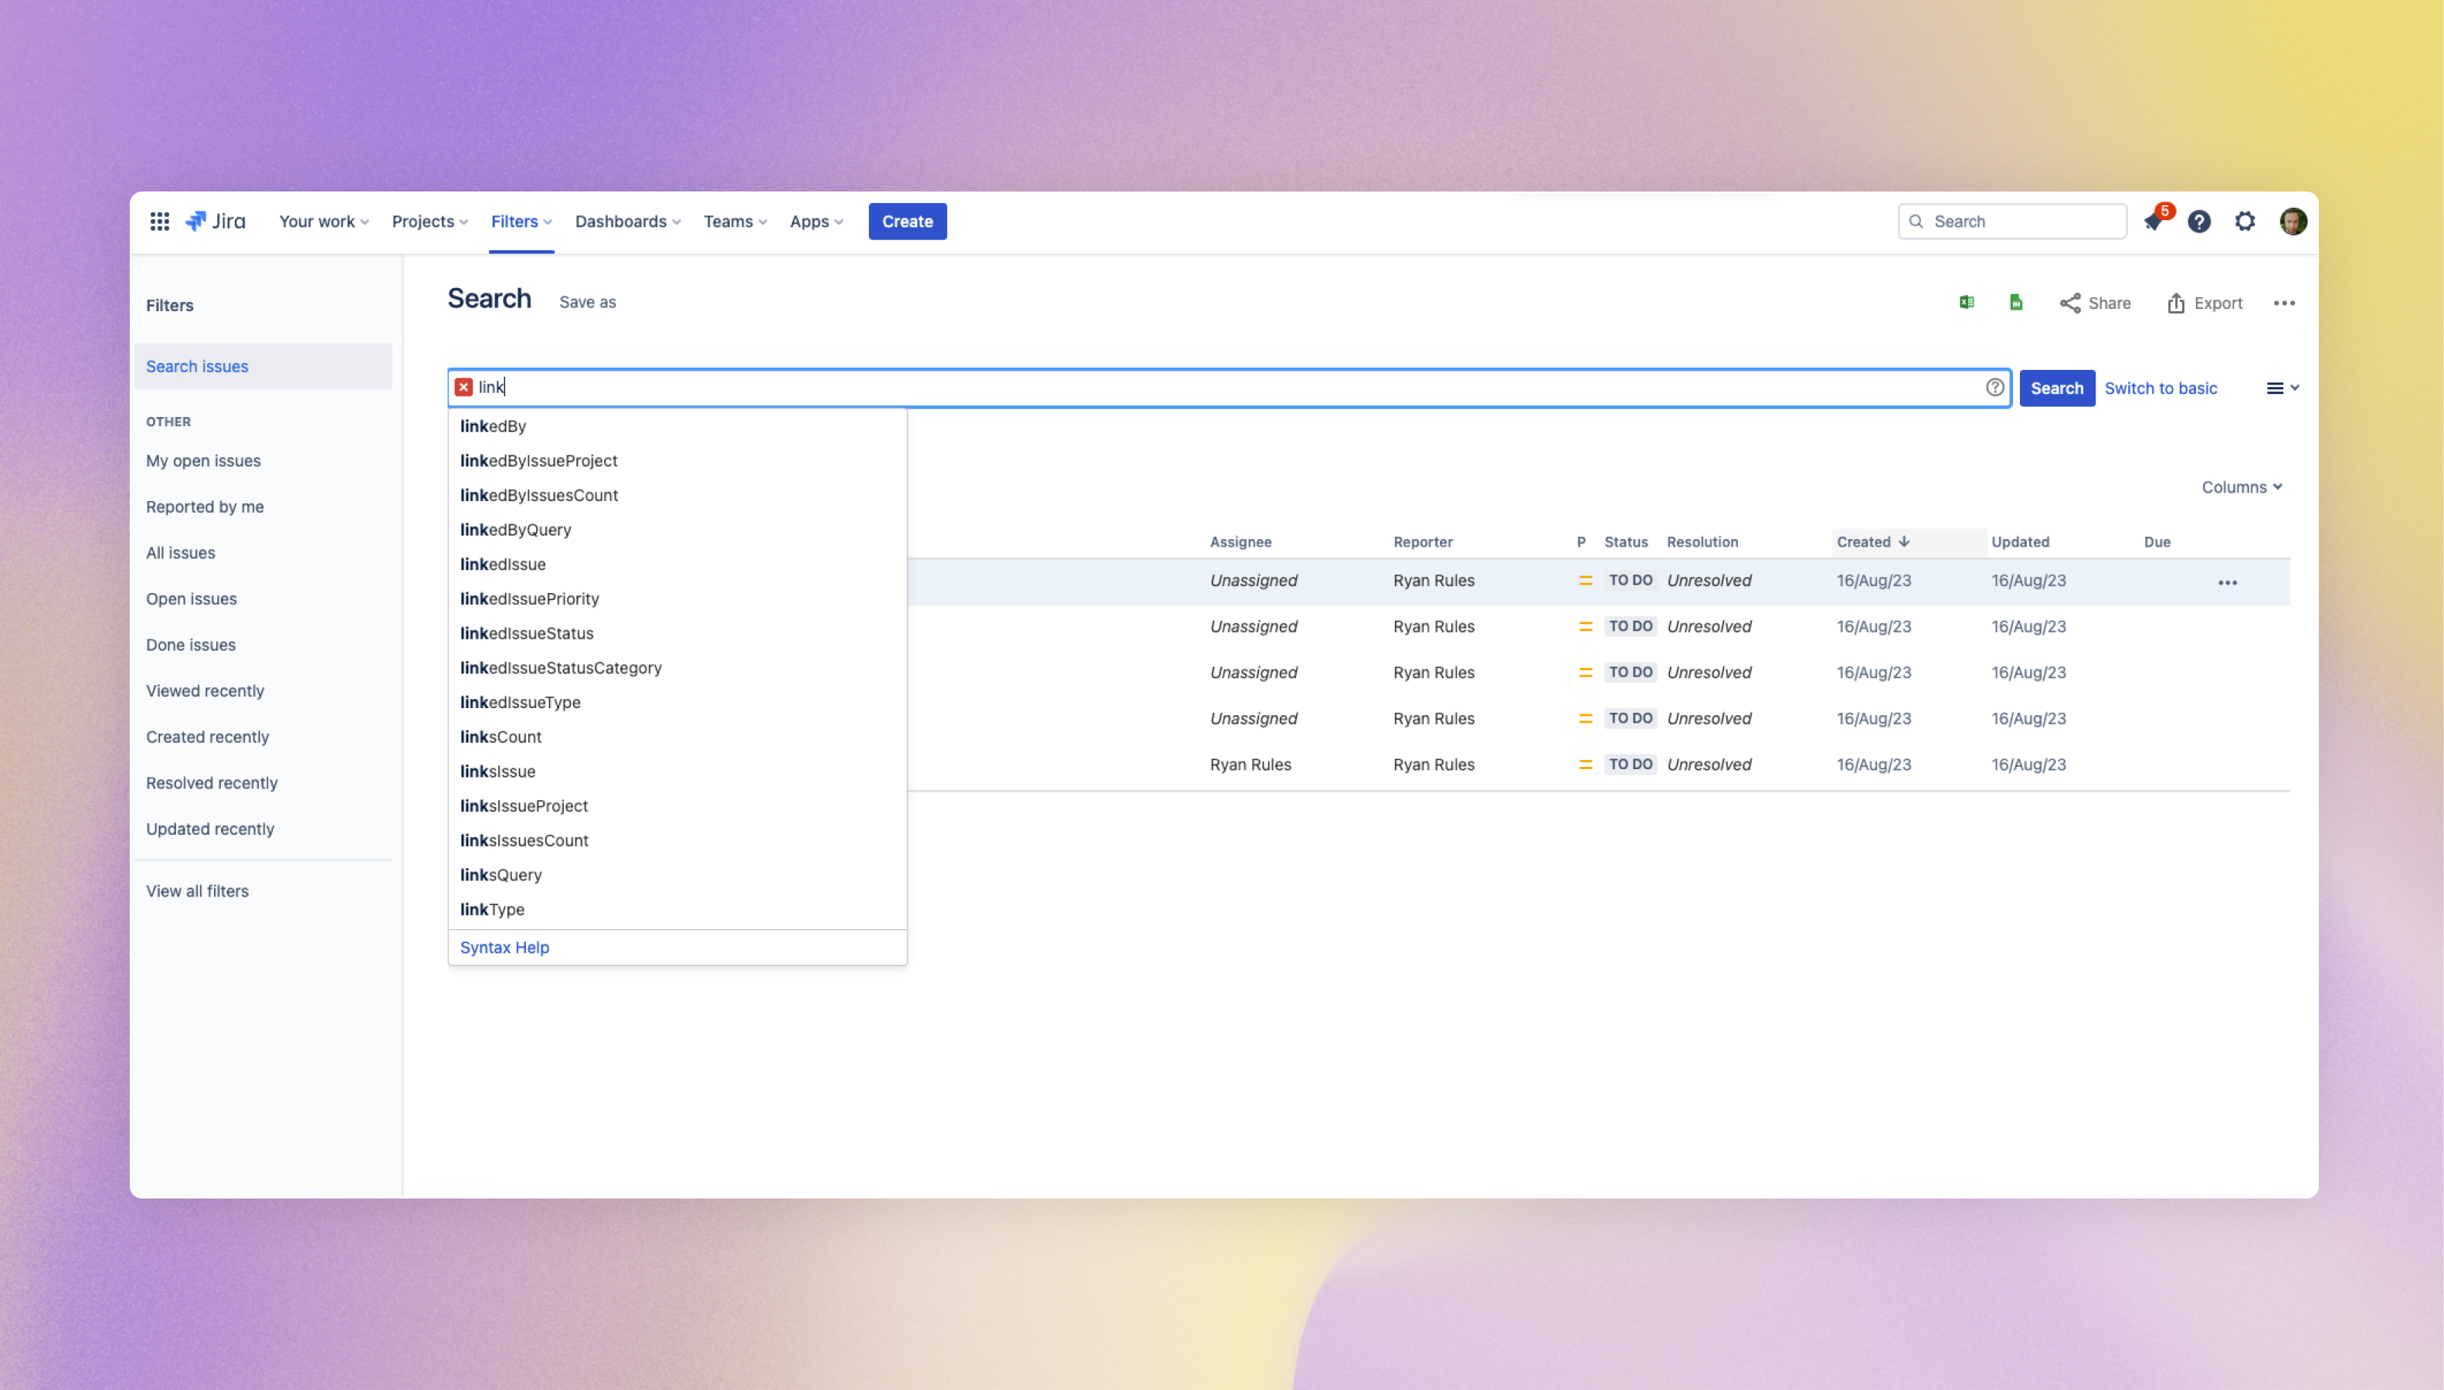Viewport: 2444px width, 1390px height.
Task: Click the JQL syntax help icon in query field
Action: coord(1994,388)
